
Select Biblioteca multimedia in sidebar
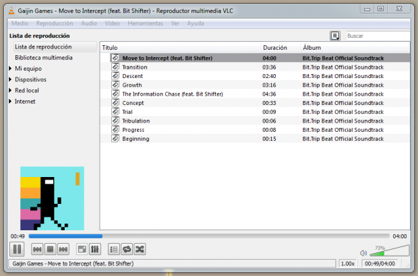[44, 58]
